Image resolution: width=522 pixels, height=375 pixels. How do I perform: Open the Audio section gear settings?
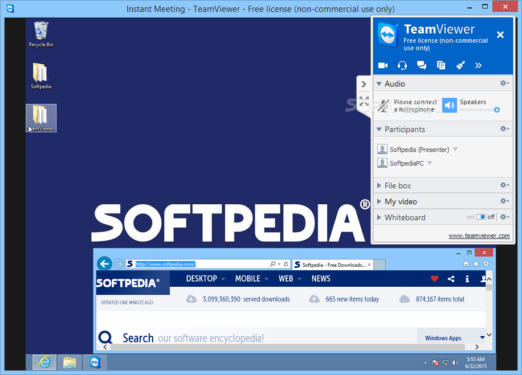pos(504,83)
